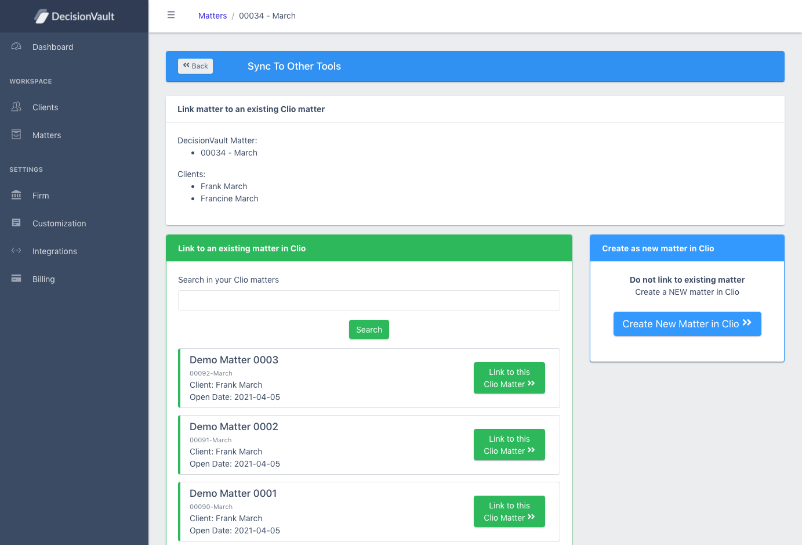This screenshot has height=545, width=802.
Task: Click the Customization list icon
Action: click(x=16, y=223)
